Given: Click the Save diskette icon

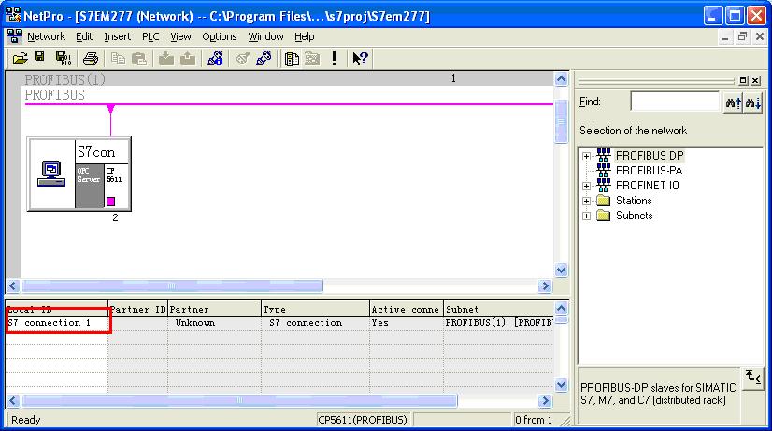Looking at the screenshot, I should 39,58.
